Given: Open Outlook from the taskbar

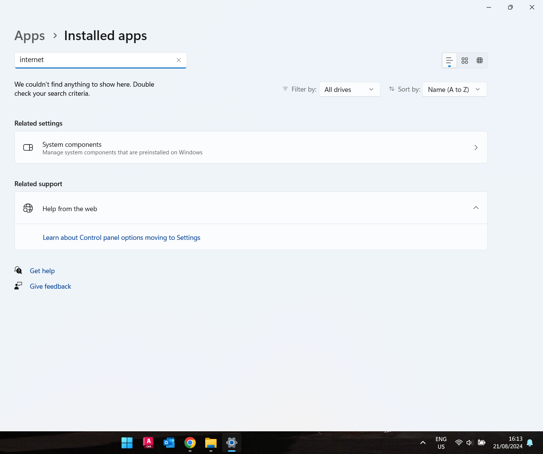Looking at the screenshot, I should click(x=169, y=443).
